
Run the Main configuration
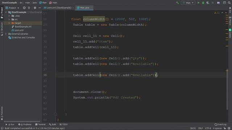tap(198, 3)
